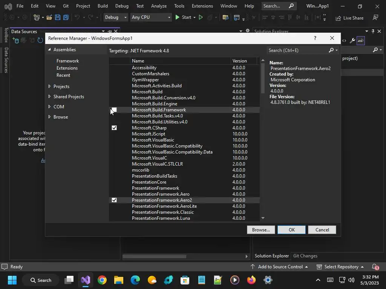Expand the COM node
Screen dimensions: 386x289
49,106
